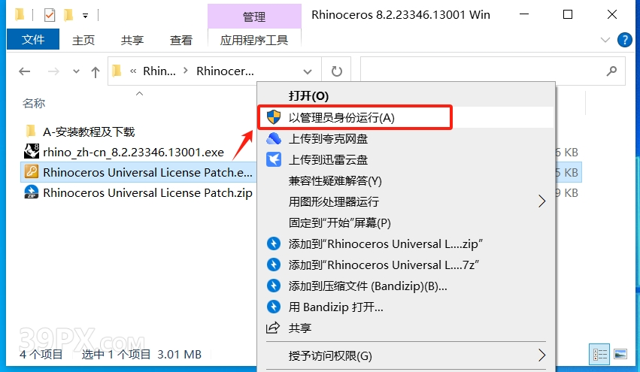Click the address bar folder icon
The height and width of the screenshot is (372, 640).
[117, 71]
